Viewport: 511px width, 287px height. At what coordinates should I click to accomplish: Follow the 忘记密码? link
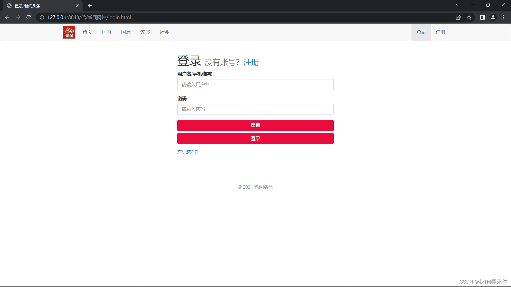point(188,152)
